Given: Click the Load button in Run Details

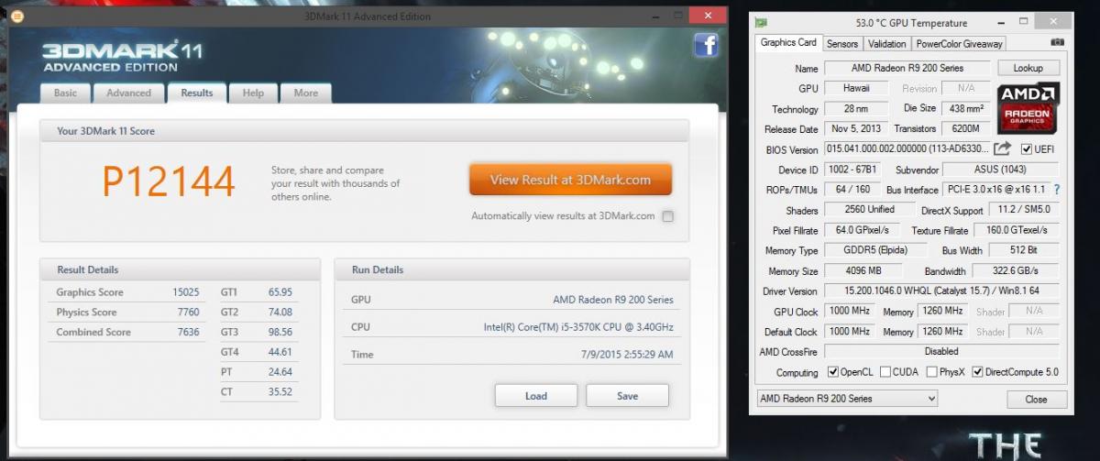Looking at the screenshot, I should [536, 396].
